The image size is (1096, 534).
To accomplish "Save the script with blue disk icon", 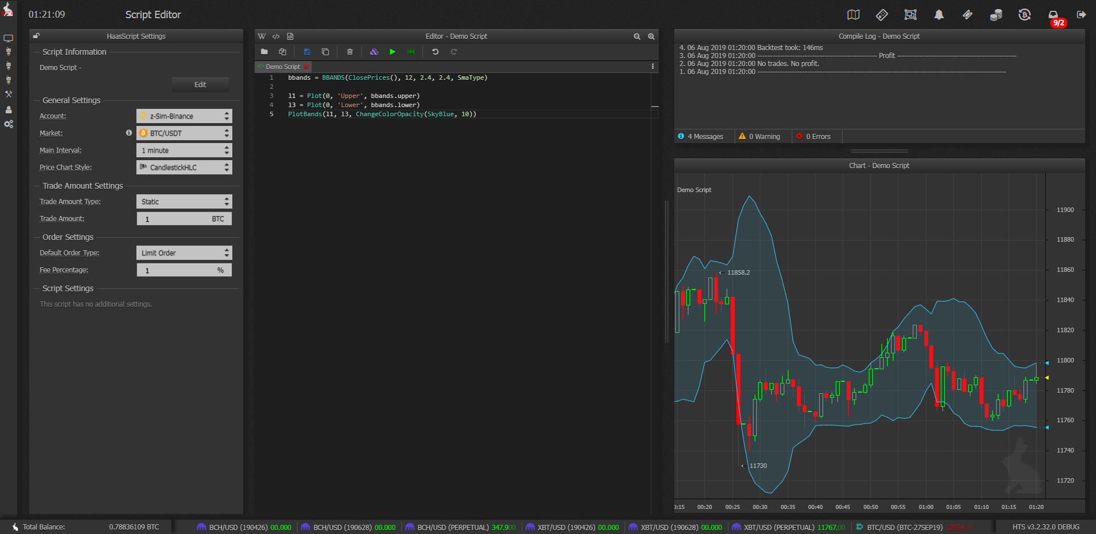I will click(307, 52).
